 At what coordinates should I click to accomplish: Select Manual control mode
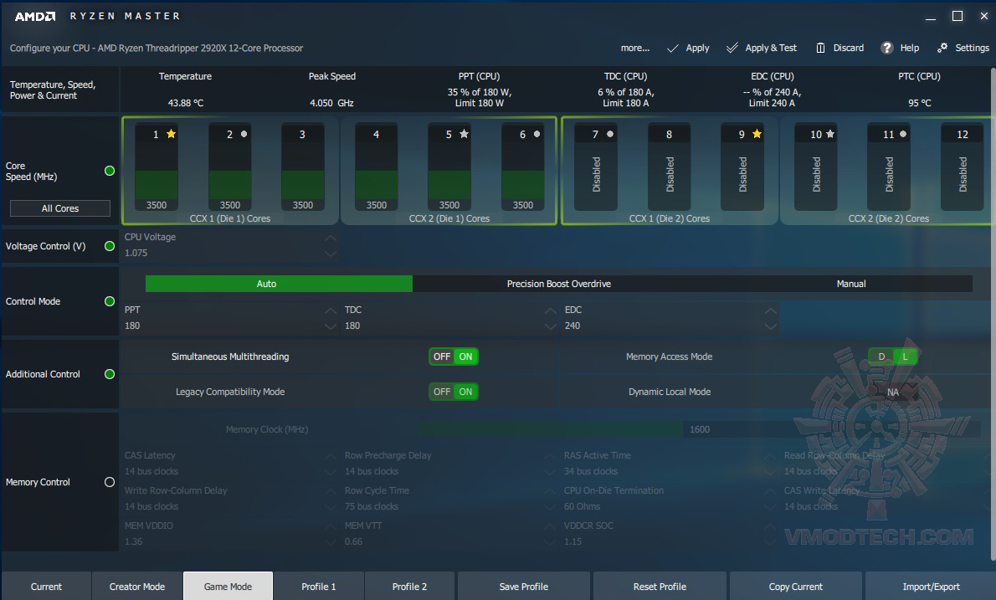(x=851, y=284)
